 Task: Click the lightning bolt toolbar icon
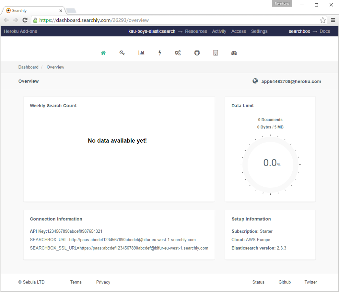(x=160, y=53)
